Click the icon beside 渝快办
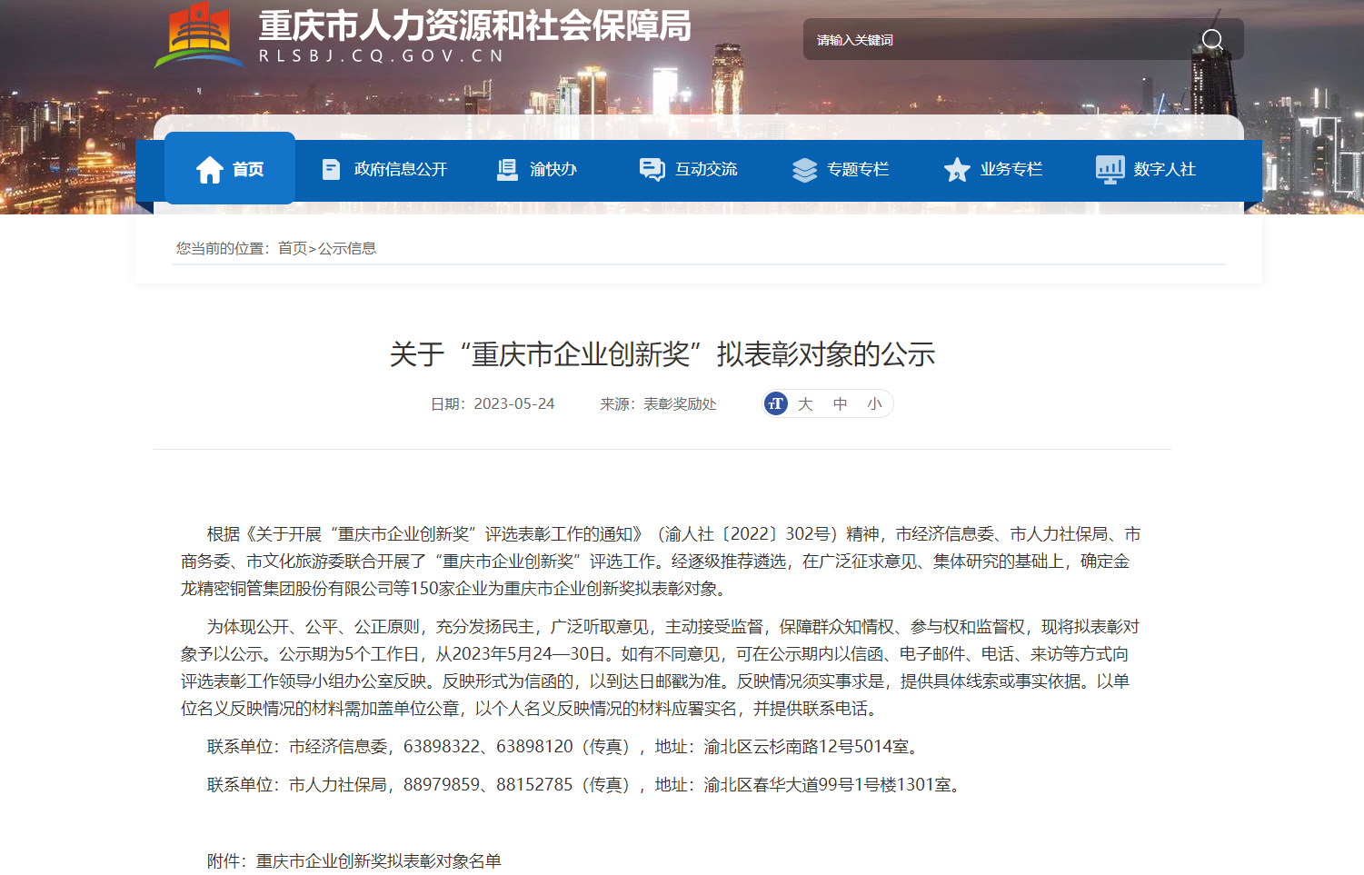The height and width of the screenshot is (875, 1364). click(x=507, y=169)
